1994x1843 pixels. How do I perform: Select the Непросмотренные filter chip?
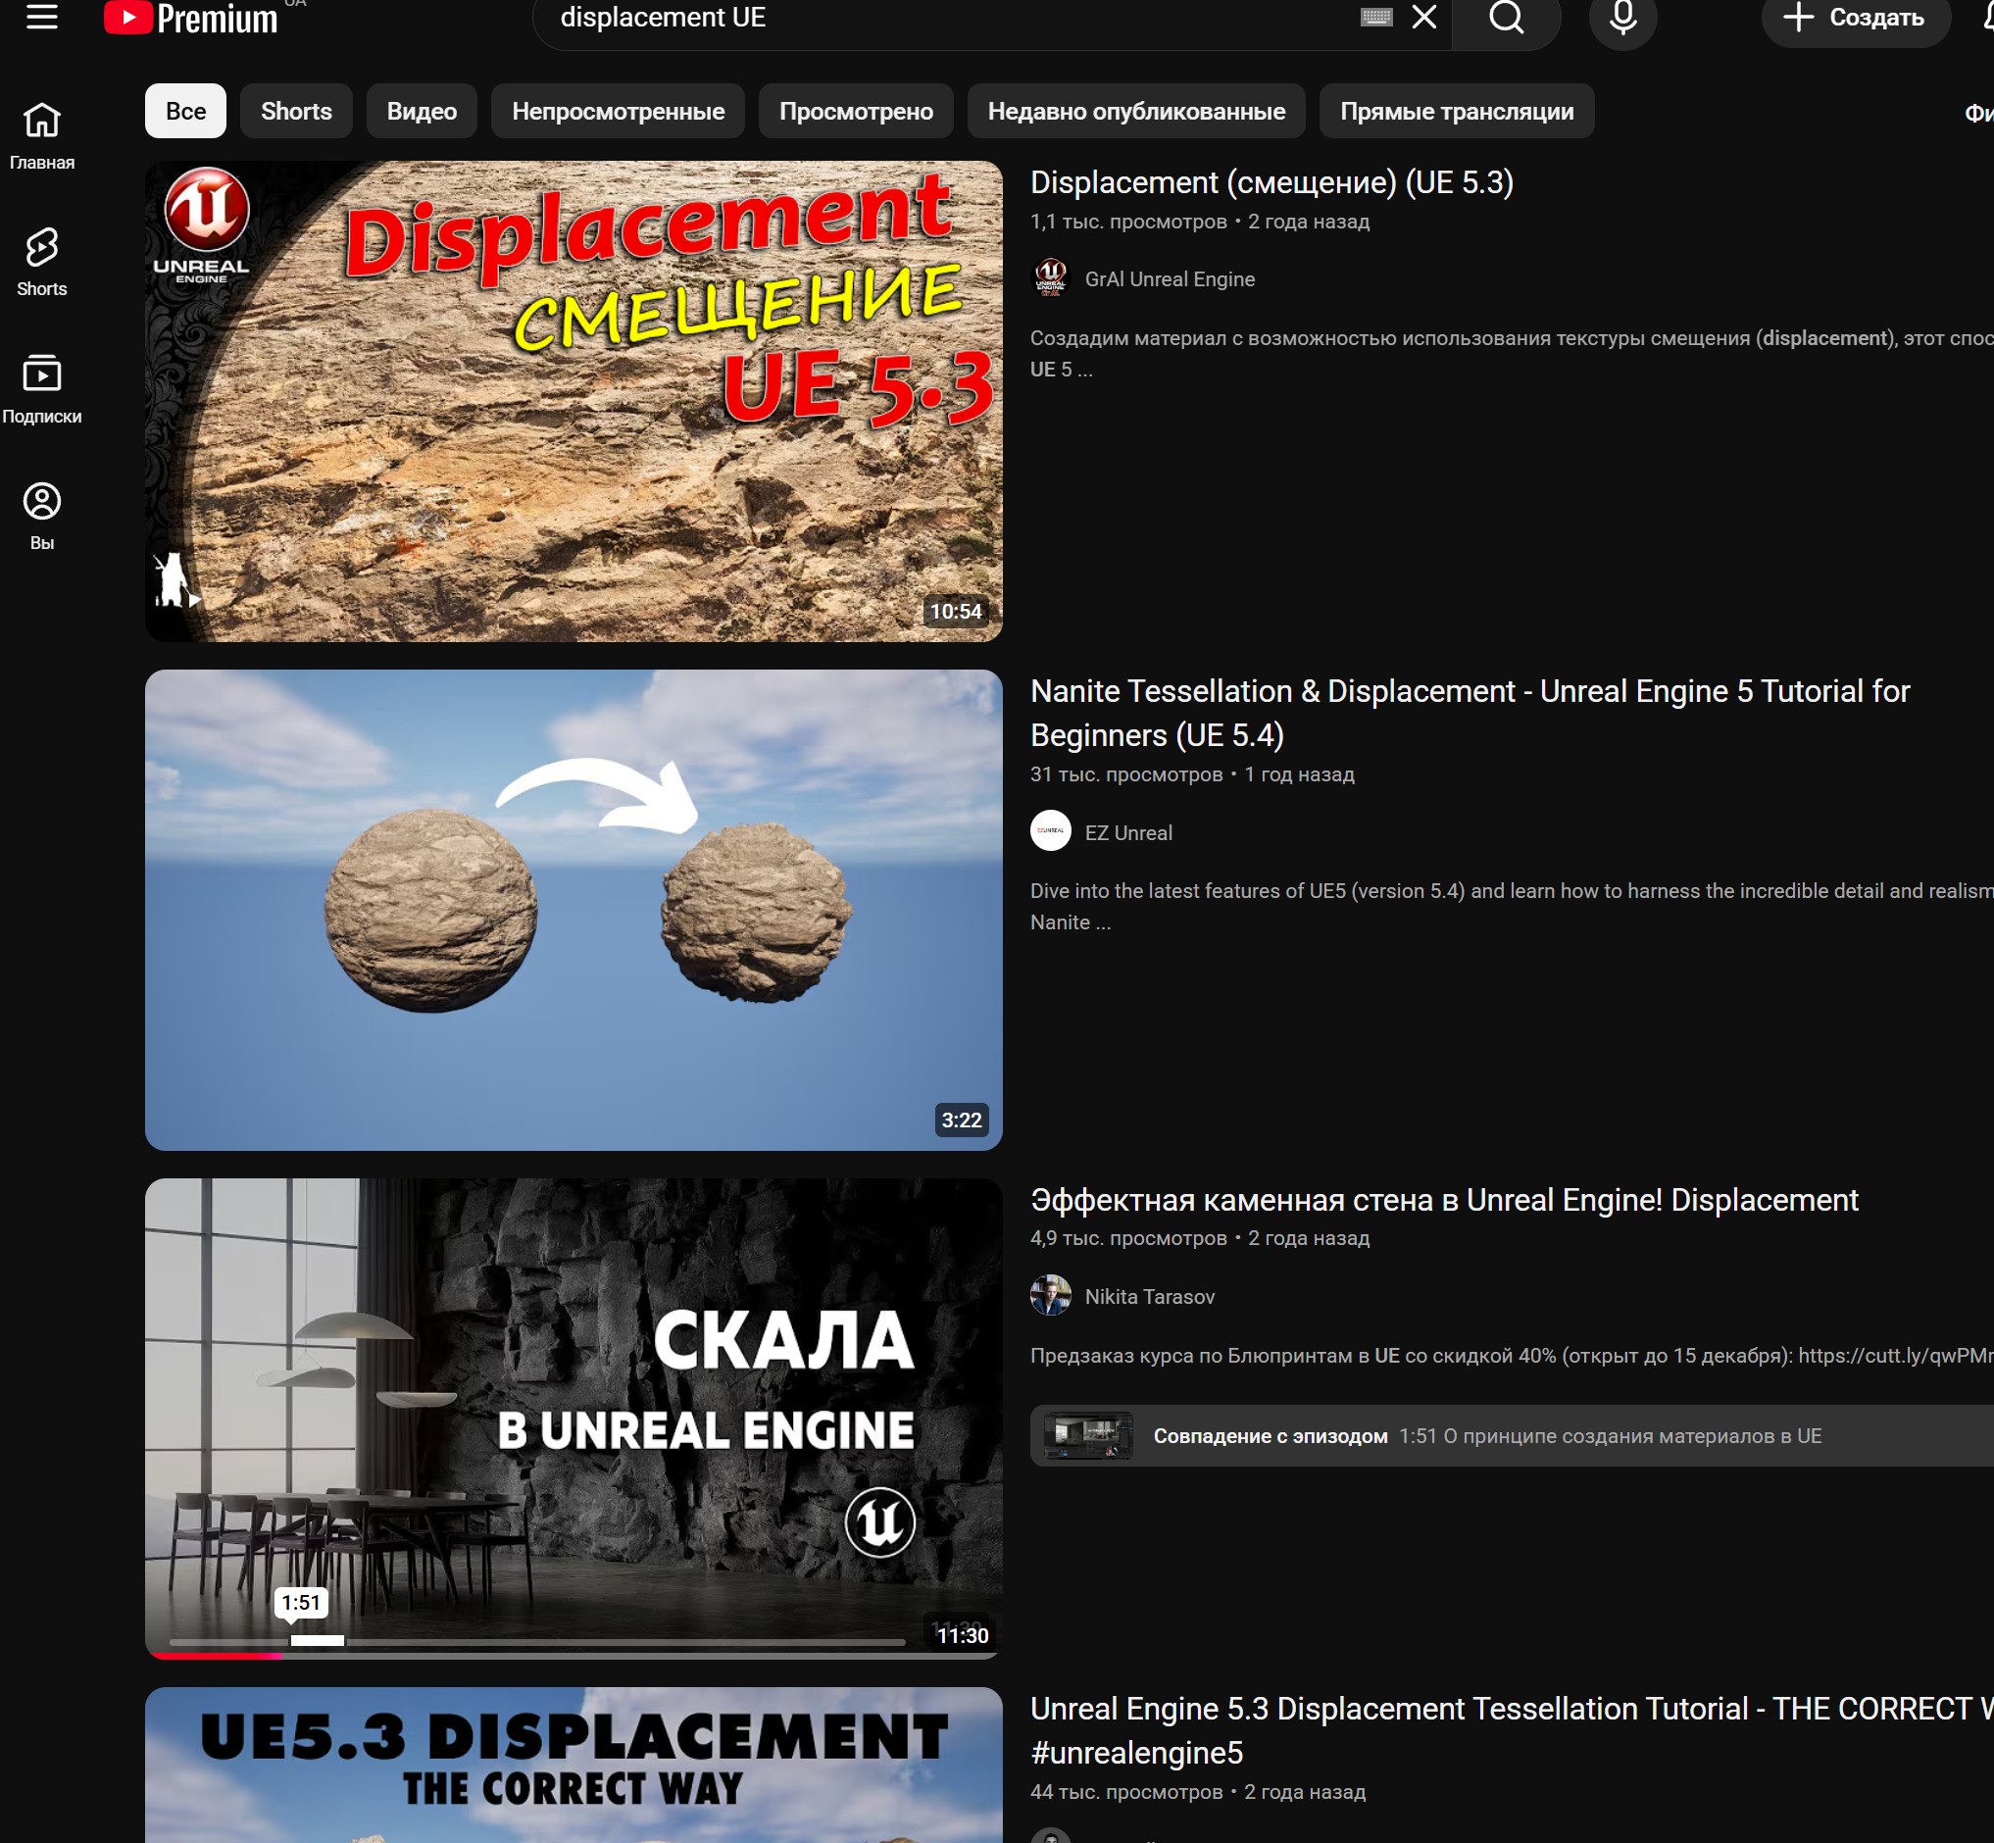(x=618, y=111)
